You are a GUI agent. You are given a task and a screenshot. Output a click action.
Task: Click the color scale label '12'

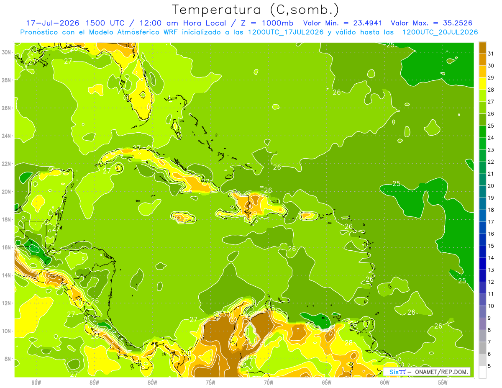pos(491,282)
